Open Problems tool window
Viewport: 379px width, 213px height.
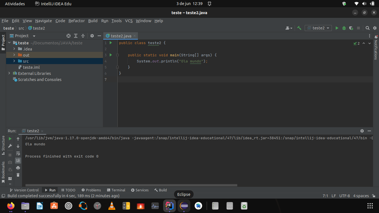click(91, 190)
